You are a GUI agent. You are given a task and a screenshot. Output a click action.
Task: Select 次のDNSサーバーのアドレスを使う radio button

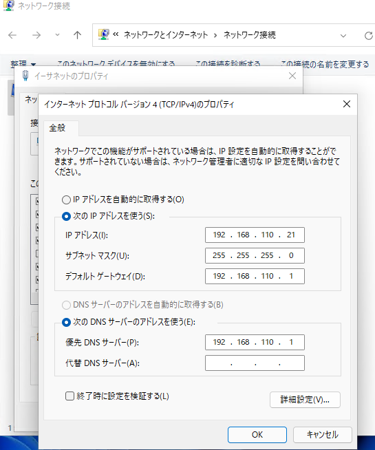click(x=66, y=323)
